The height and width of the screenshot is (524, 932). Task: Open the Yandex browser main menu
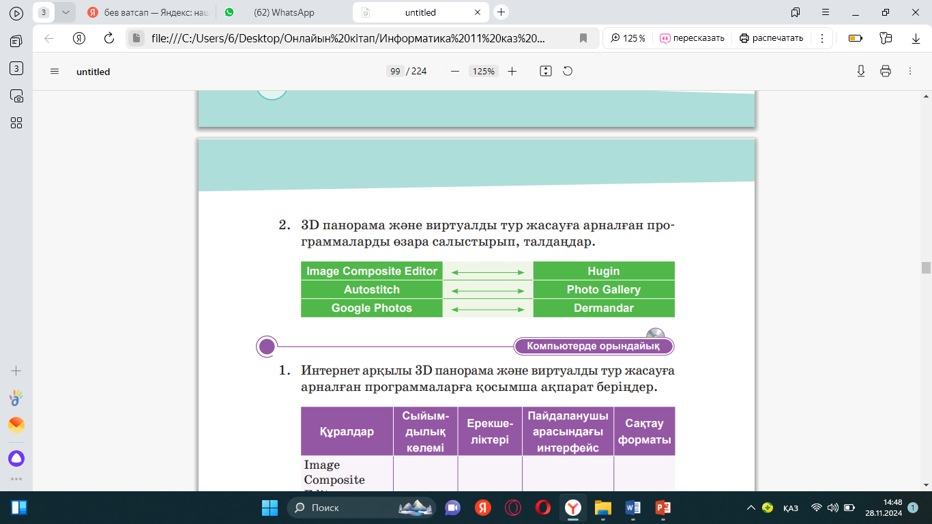826,12
